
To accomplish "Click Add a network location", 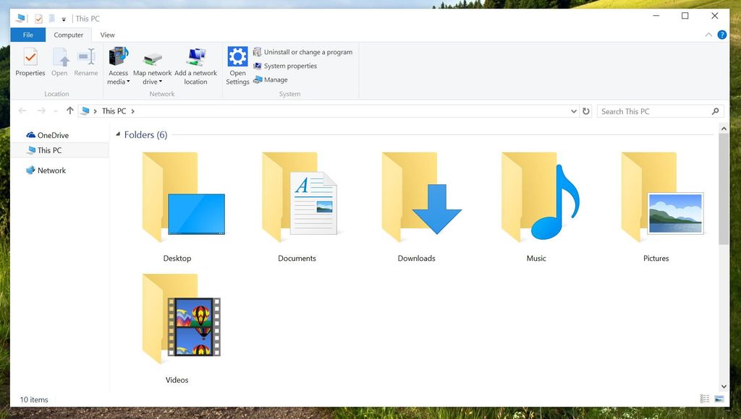I will (195, 65).
